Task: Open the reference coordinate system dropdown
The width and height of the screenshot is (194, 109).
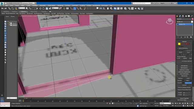Action: pos(55,8)
